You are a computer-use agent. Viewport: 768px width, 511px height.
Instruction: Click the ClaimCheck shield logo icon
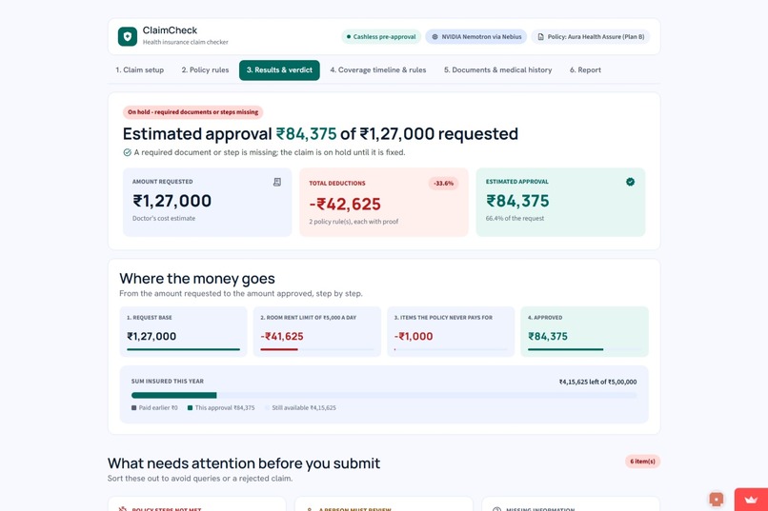(x=128, y=37)
